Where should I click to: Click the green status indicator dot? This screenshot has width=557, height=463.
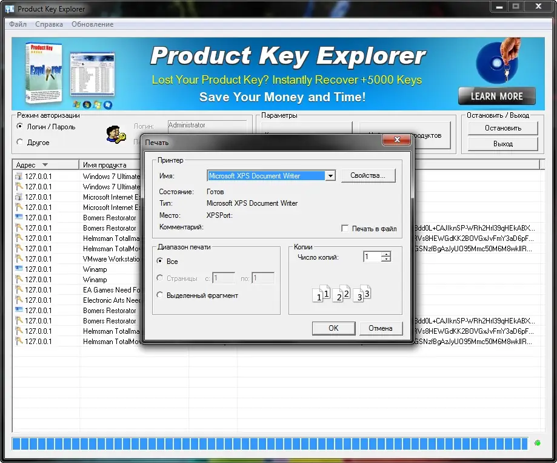(x=538, y=443)
